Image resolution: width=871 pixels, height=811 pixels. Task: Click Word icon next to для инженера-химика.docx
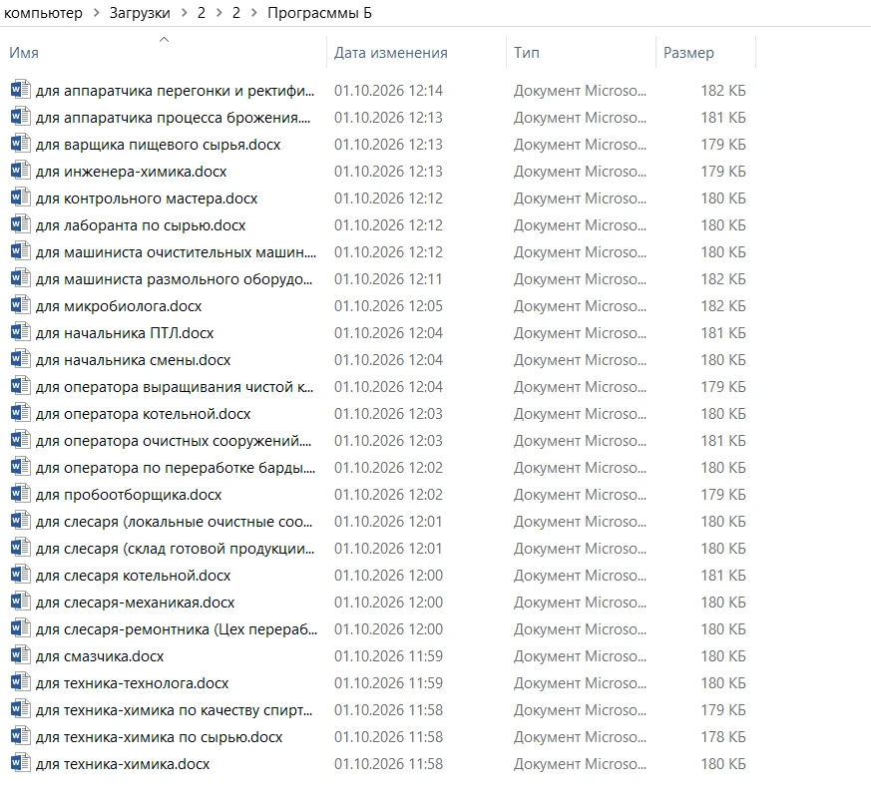point(21,170)
